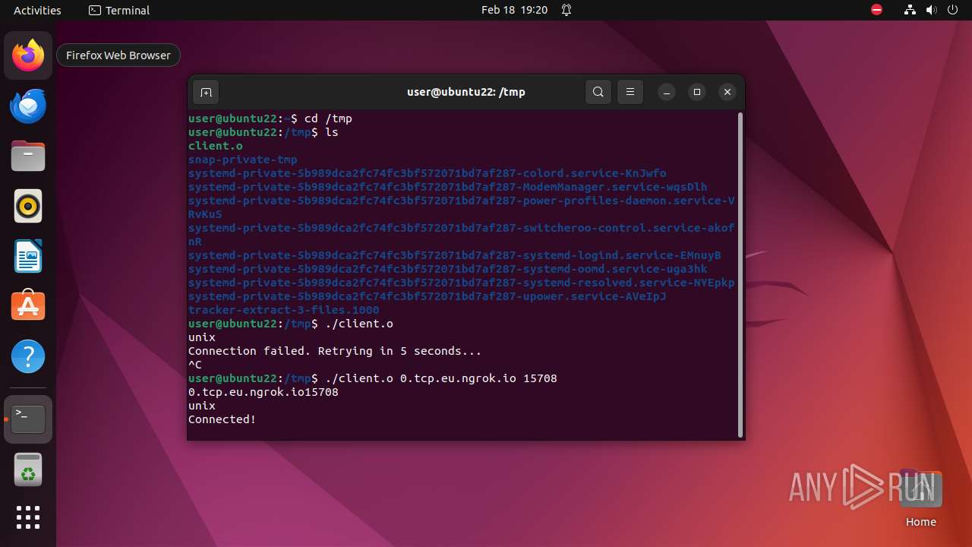Open the Terminal hamburger menu
This screenshot has width=972, height=547.
click(630, 92)
